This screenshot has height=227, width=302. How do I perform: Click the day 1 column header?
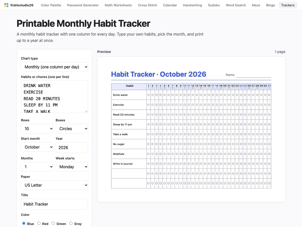(149, 87)
